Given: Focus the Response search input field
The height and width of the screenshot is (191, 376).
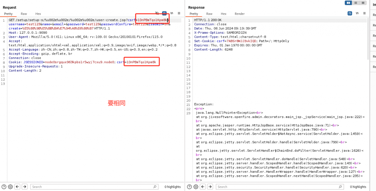Looking at the screenshot, I should [x=280, y=187].
